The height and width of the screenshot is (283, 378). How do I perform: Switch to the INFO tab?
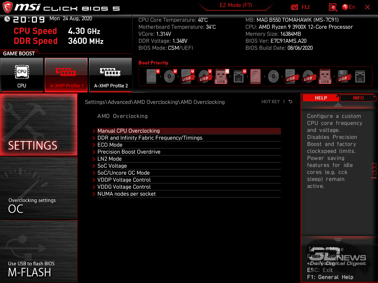click(358, 98)
